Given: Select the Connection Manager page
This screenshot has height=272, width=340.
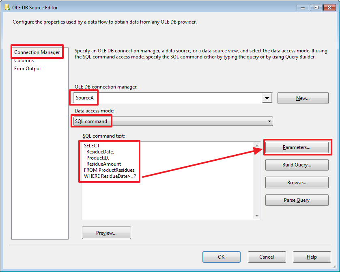Looking at the screenshot, I should 37,52.
